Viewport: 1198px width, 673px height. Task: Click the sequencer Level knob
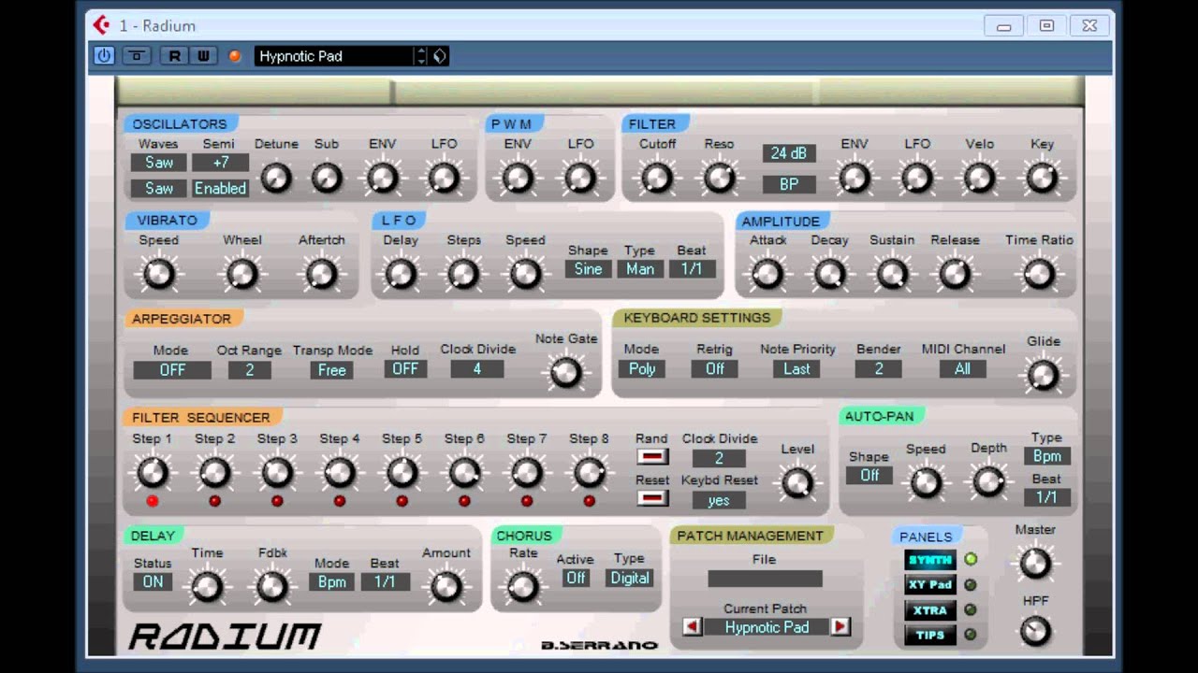click(x=797, y=483)
